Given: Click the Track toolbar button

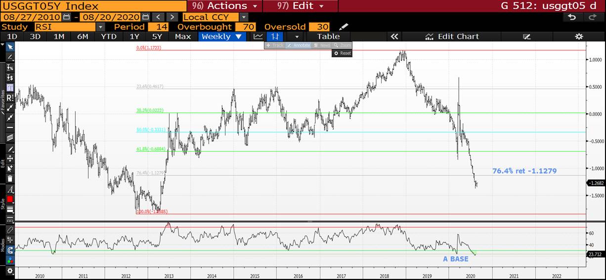Looking at the screenshot, I should 275,45.
